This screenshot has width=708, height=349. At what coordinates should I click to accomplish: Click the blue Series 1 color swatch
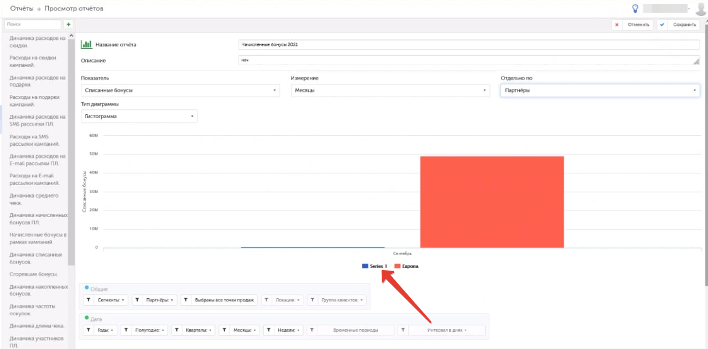(x=365, y=266)
